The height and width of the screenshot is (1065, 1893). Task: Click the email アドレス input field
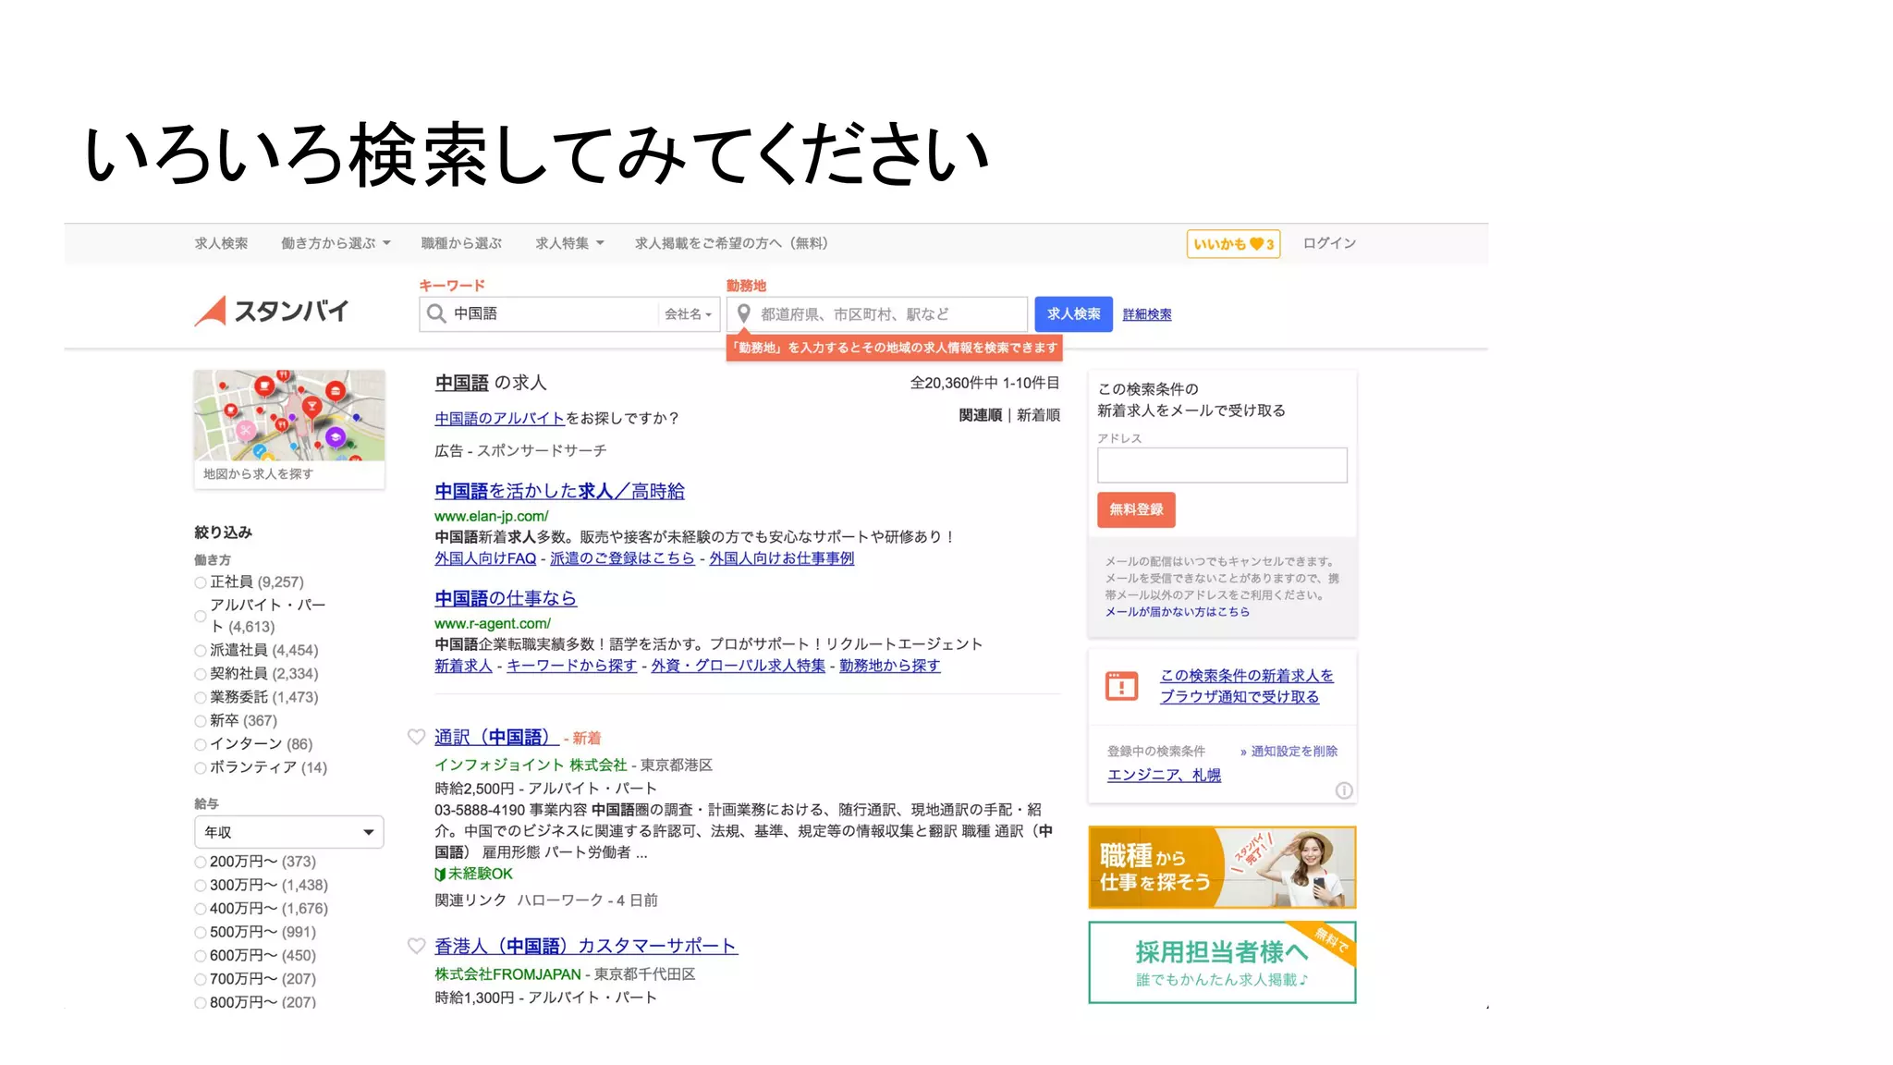point(1222,465)
